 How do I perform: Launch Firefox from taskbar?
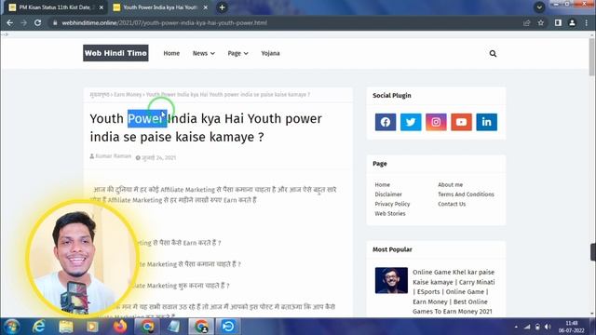tap(120, 327)
